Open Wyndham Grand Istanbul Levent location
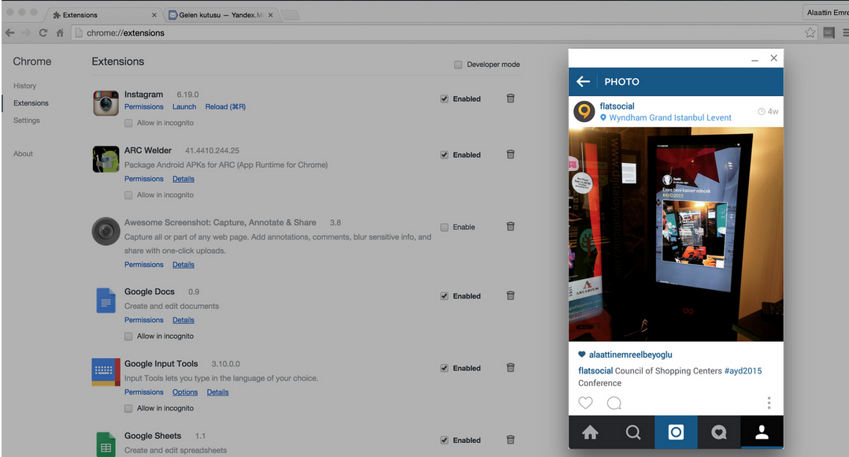The height and width of the screenshot is (457, 849). click(x=665, y=117)
